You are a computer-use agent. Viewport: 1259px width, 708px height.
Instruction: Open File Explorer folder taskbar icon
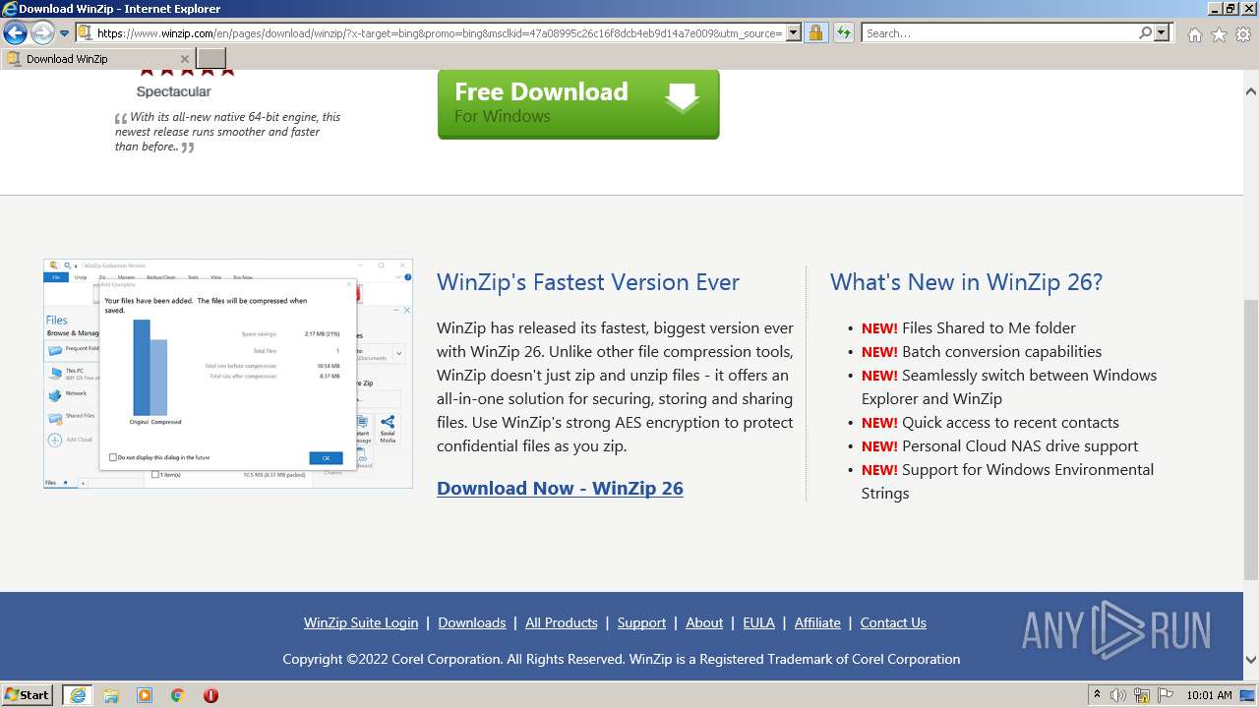[x=111, y=695]
